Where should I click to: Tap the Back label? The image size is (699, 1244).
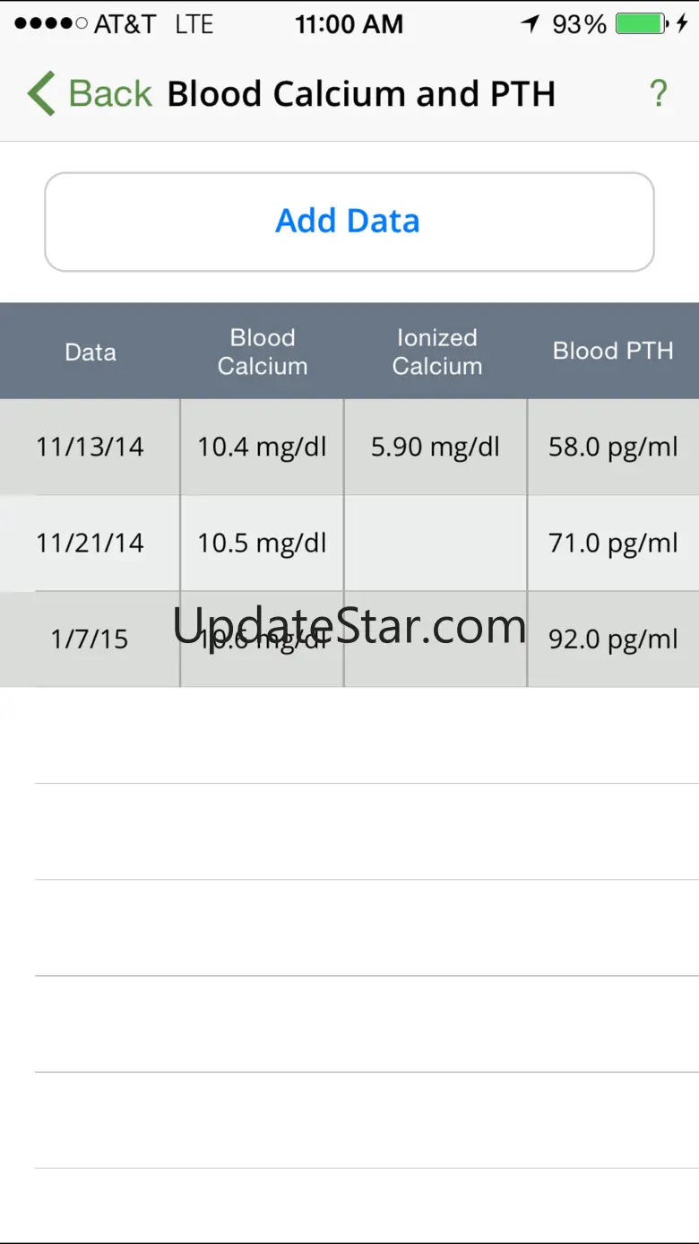110,94
